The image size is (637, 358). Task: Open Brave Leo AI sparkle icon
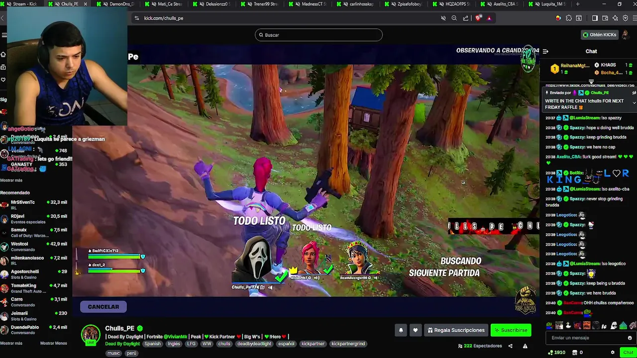tap(616, 18)
